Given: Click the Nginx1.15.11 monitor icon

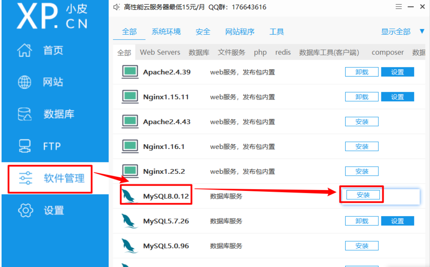Looking at the screenshot, I should pos(130,97).
